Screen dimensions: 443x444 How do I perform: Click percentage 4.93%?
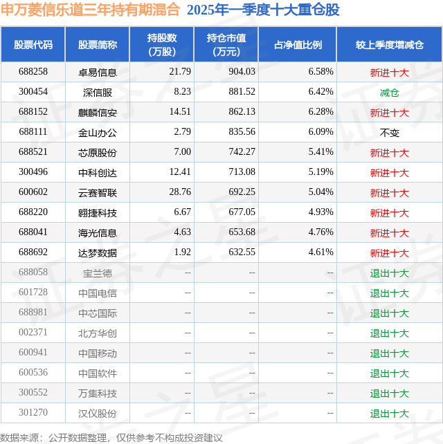[x=320, y=212]
